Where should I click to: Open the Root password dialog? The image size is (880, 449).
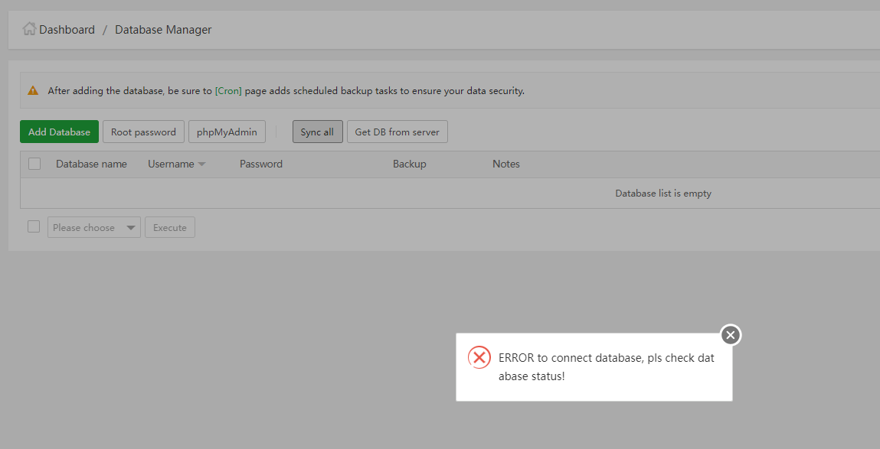(143, 132)
